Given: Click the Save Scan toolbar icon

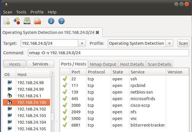Looking at the screenshot, I should pyautogui.click(x=27, y=21).
